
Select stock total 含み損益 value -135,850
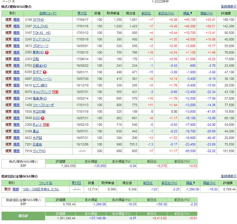pyautogui.click(x=99, y=166)
